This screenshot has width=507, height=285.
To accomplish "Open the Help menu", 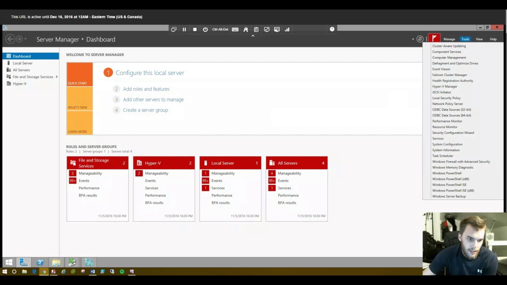I will coord(493,39).
